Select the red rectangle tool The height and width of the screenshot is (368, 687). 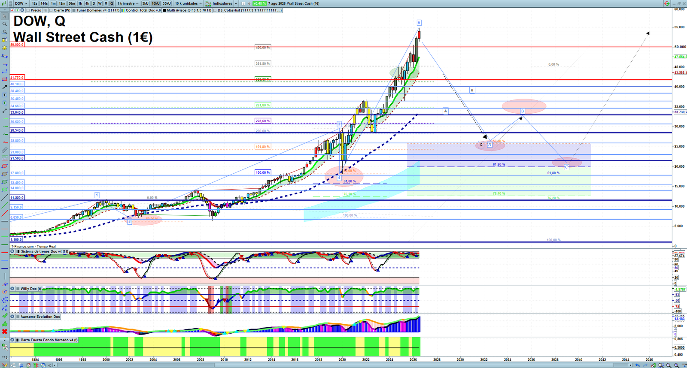click(x=5, y=79)
